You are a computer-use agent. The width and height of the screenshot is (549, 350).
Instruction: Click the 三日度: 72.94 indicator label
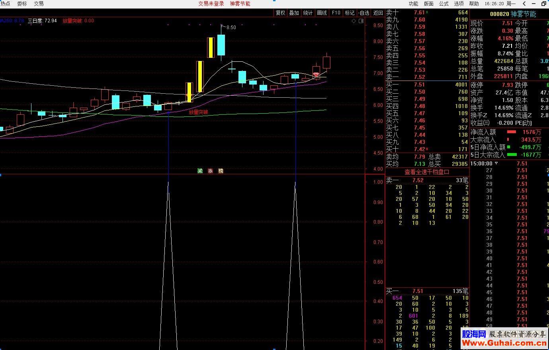42,21
